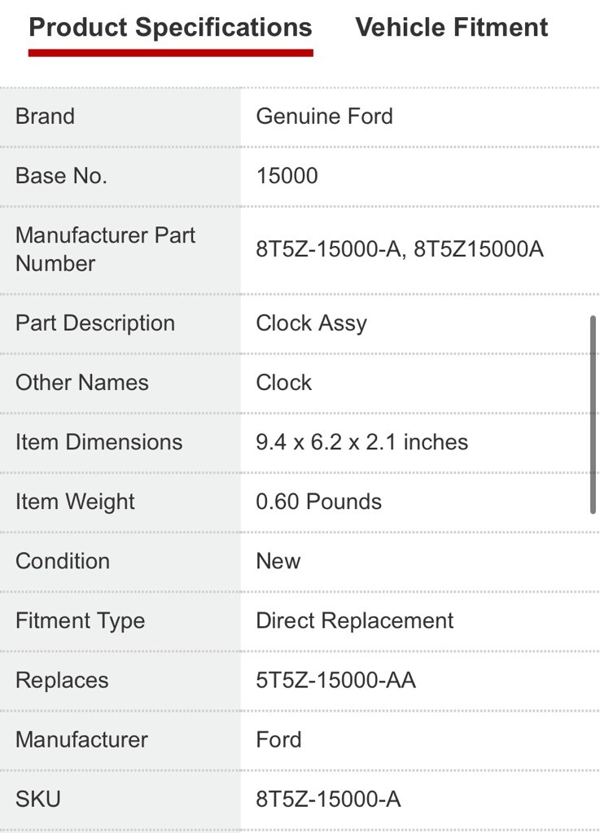The image size is (600, 833).
Task: Click the replaced part number 5T5Z-15000-AA
Action: pyautogui.click(x=335, y=680)
